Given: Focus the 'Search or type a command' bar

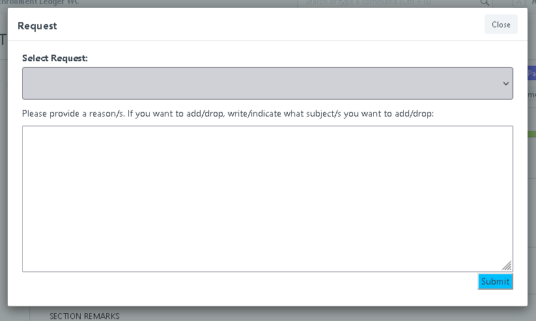Looking at the screenshot, I should (x=395, y=3).
